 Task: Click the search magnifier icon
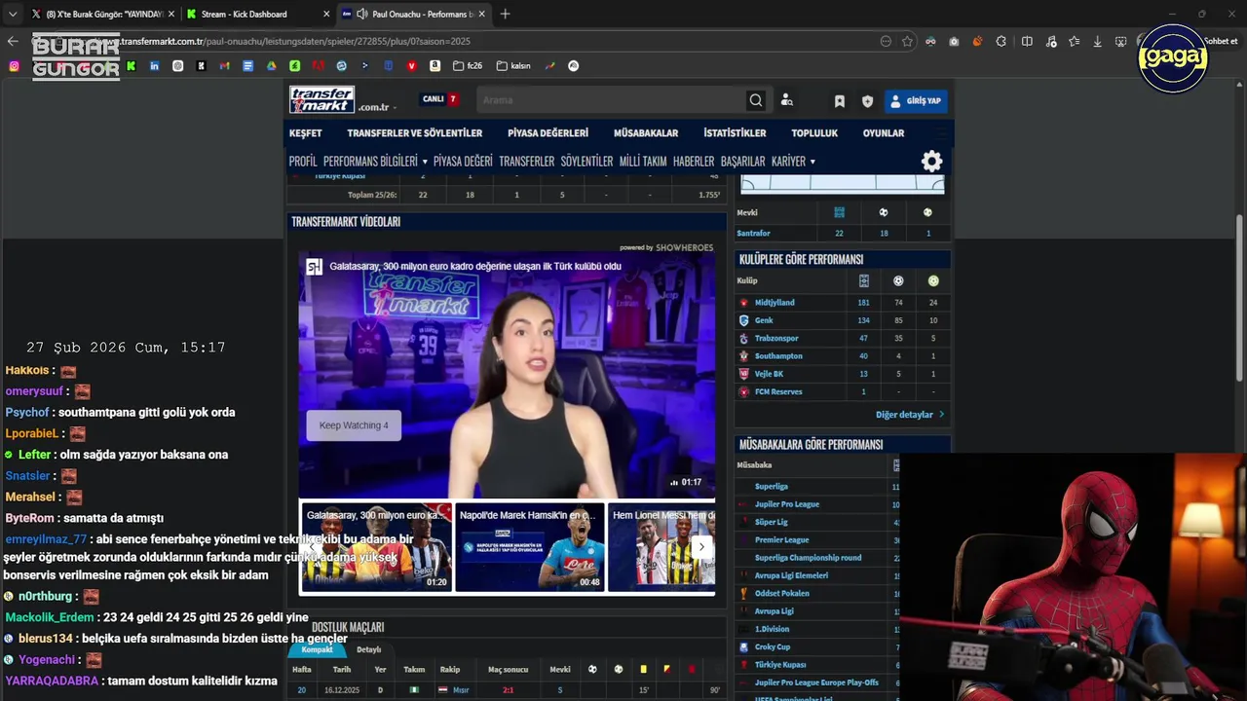point(755,100)
